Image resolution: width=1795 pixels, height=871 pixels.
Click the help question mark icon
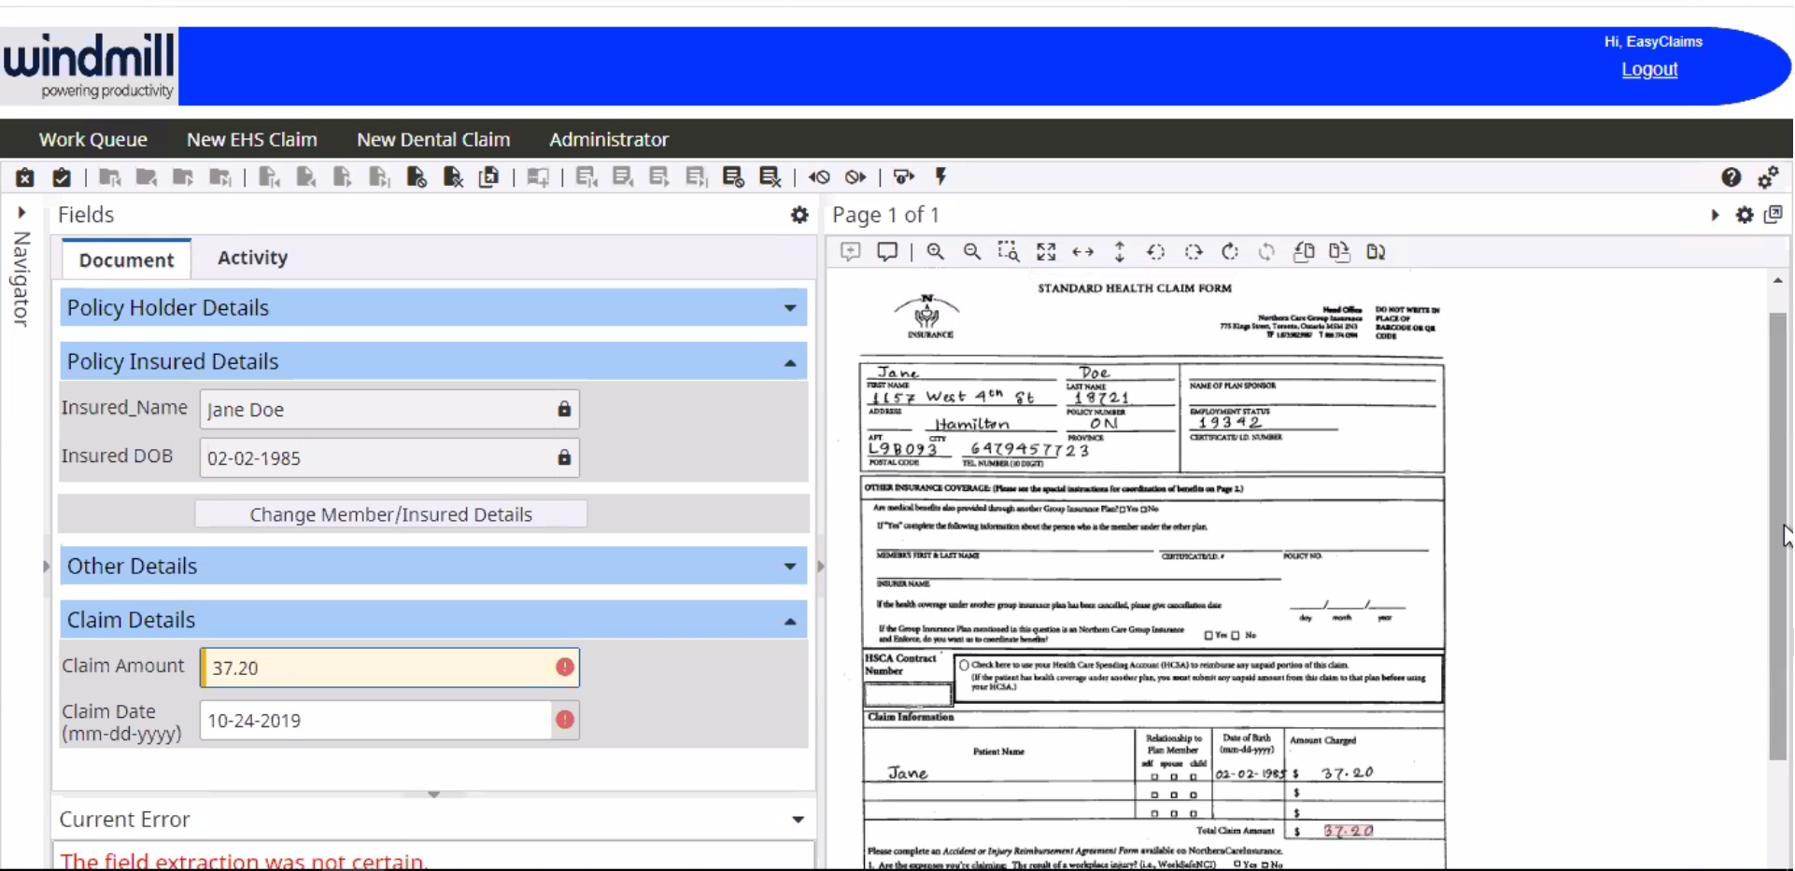tap(1731, 177)
